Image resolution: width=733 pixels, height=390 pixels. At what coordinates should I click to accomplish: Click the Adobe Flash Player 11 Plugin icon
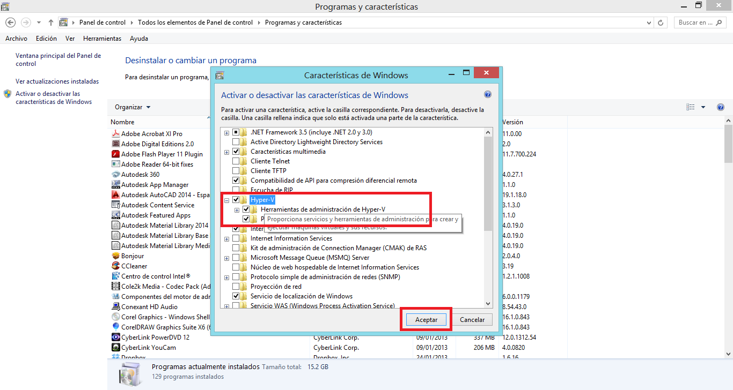(115, 154)
